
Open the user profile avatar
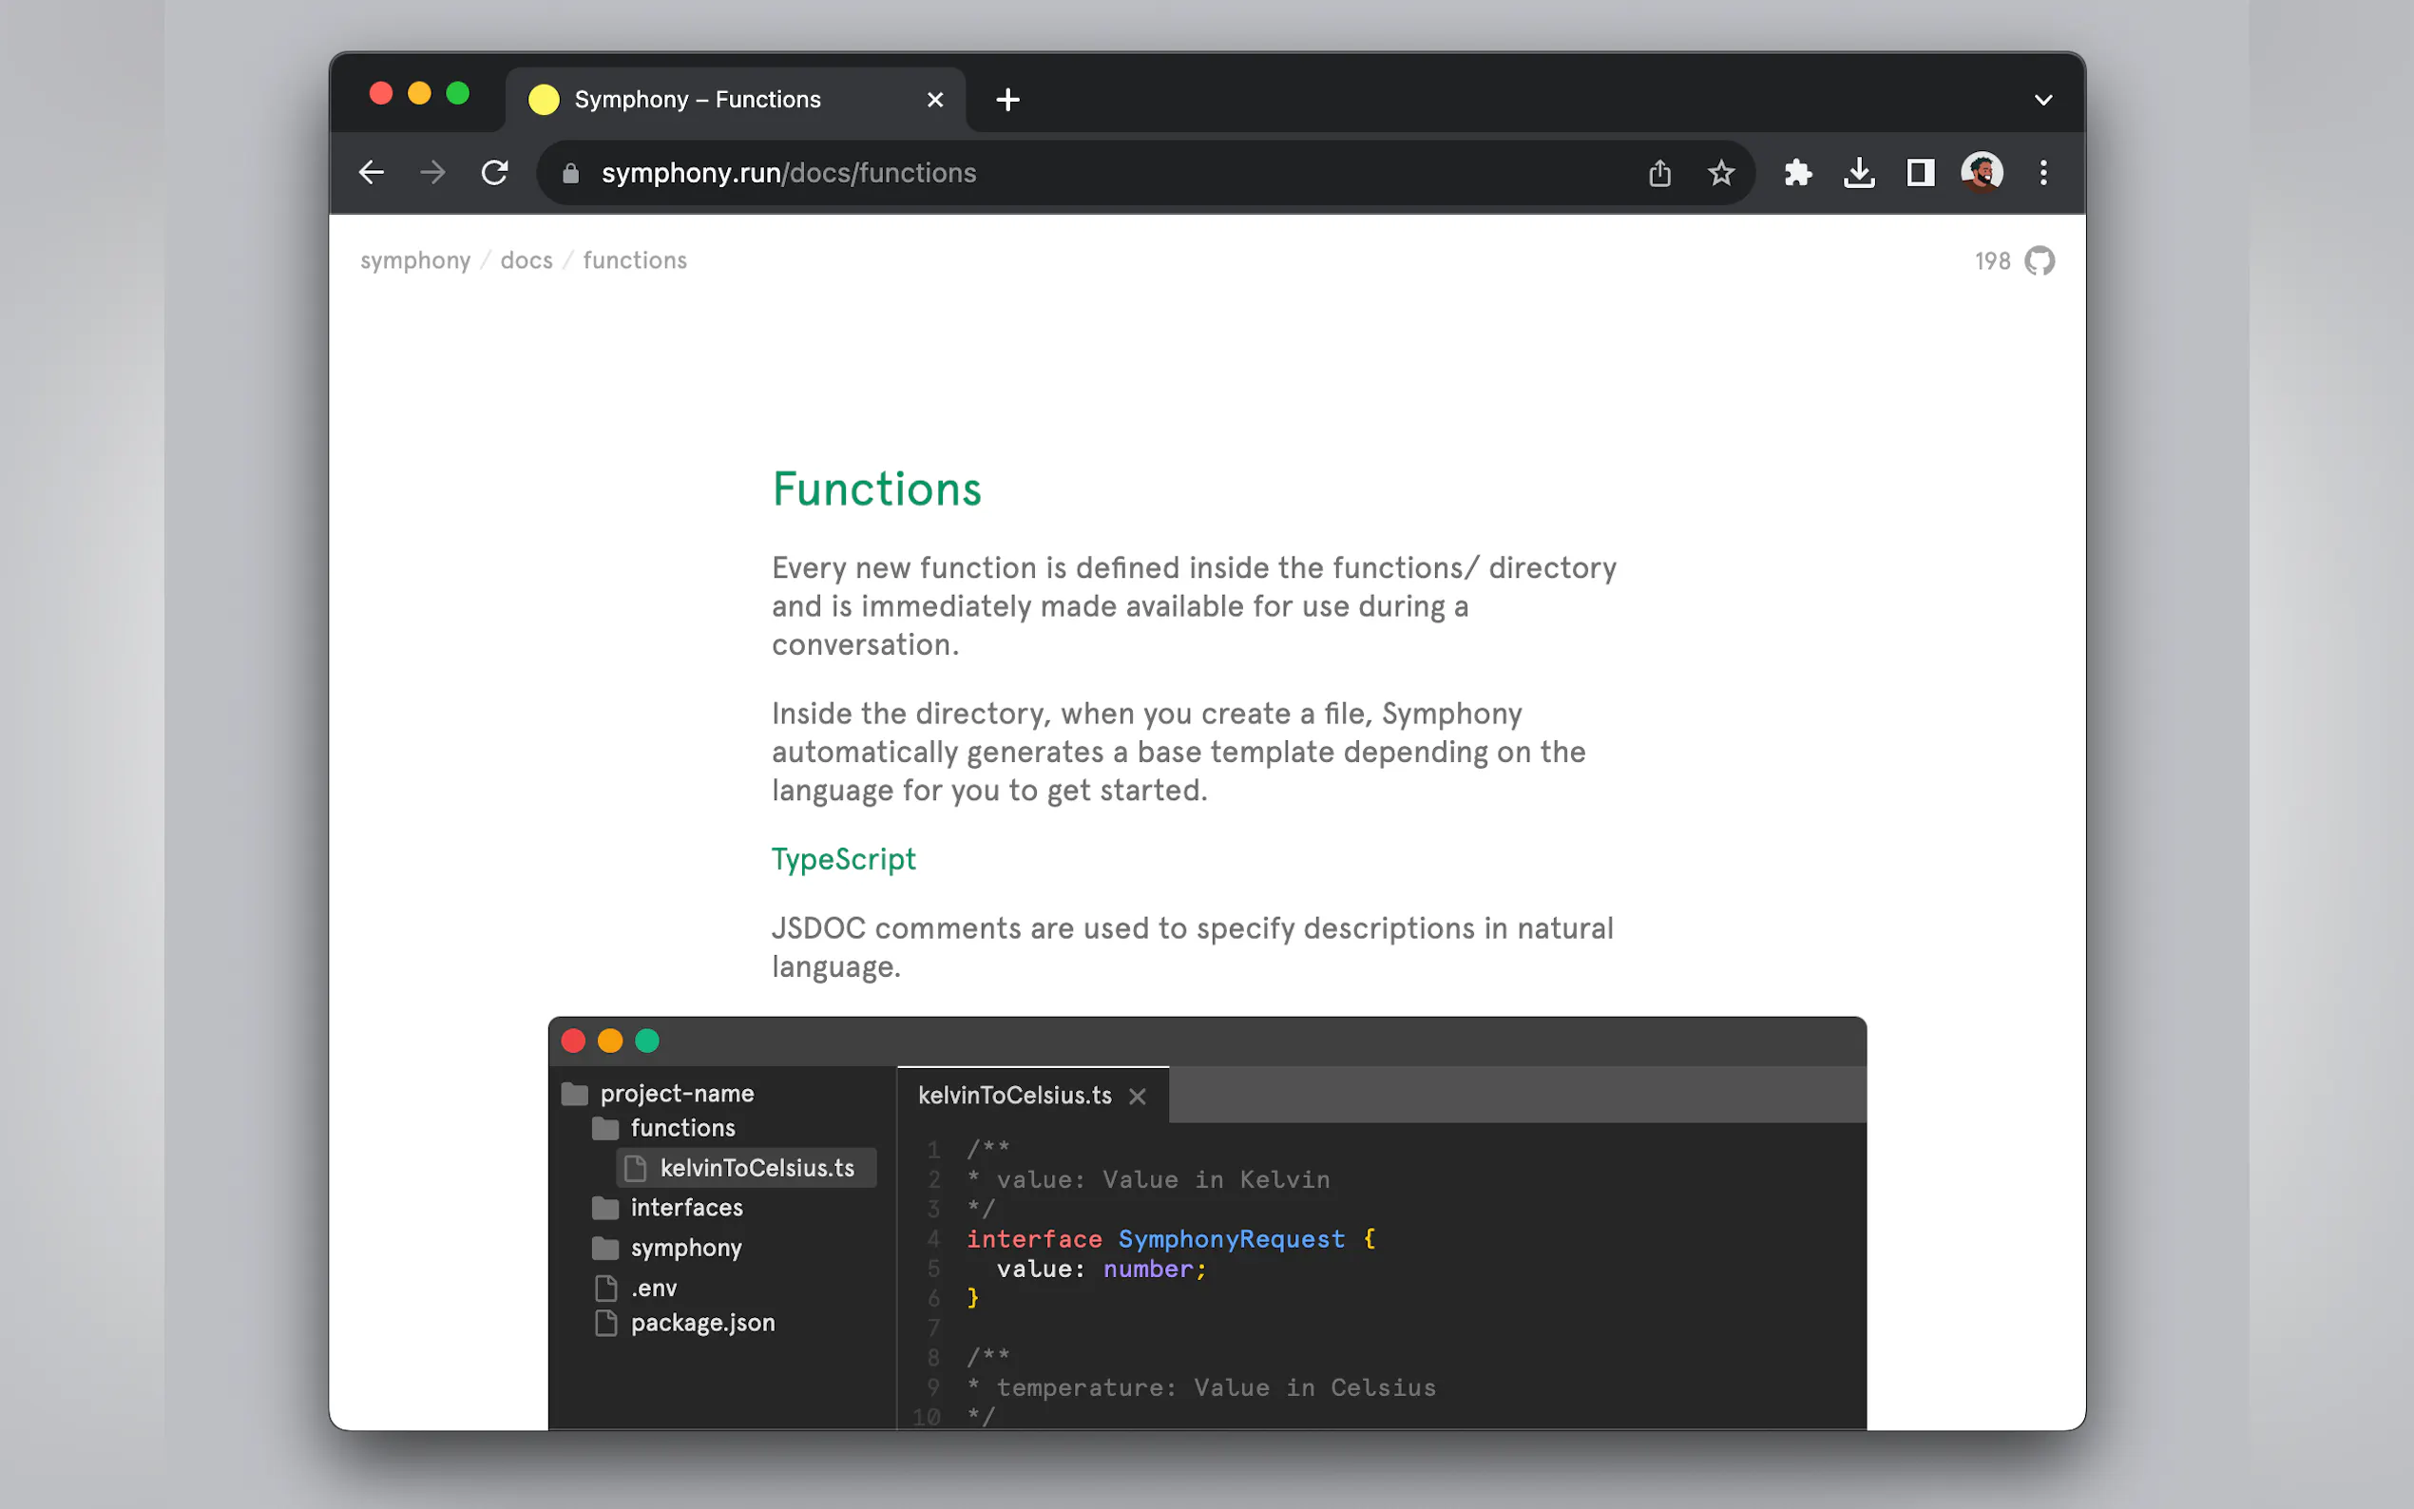pyautogui.click(x=1982, y=173)
